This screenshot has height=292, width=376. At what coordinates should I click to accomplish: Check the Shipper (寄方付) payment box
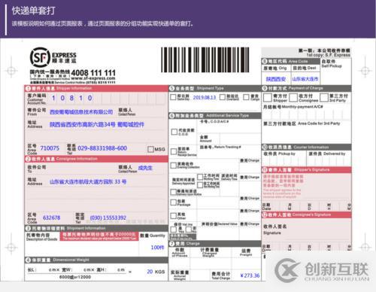(268, 98)
